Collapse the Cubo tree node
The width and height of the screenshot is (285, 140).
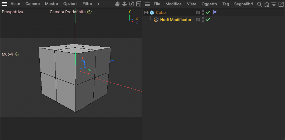(x=146, y=12)
